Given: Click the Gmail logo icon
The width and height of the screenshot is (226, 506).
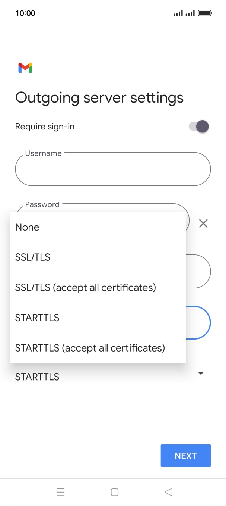Looking at the screenshot, I should point(25,68).
